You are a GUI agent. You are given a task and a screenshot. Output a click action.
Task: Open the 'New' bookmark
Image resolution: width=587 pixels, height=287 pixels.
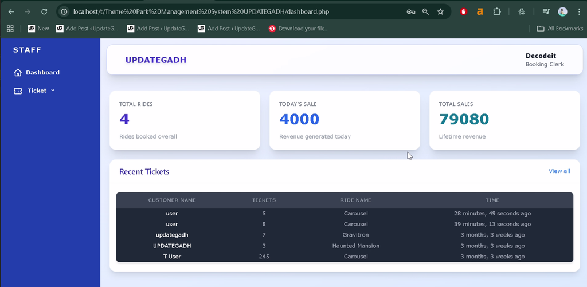(x=38, y=29)
